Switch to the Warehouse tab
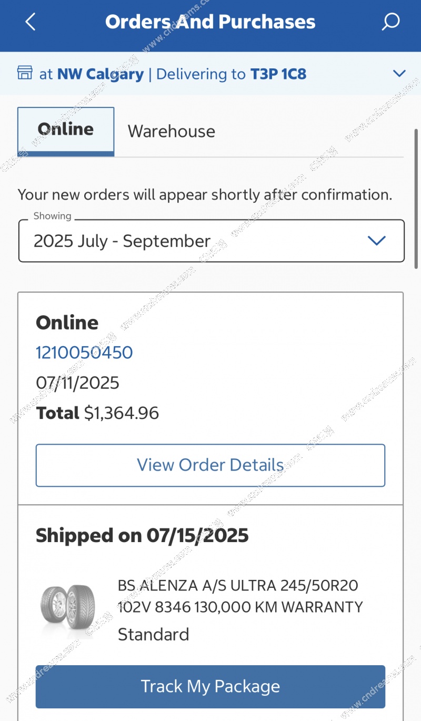Image resolution: width=421 pixels, height=721 pixels. [x=172, y=131]
